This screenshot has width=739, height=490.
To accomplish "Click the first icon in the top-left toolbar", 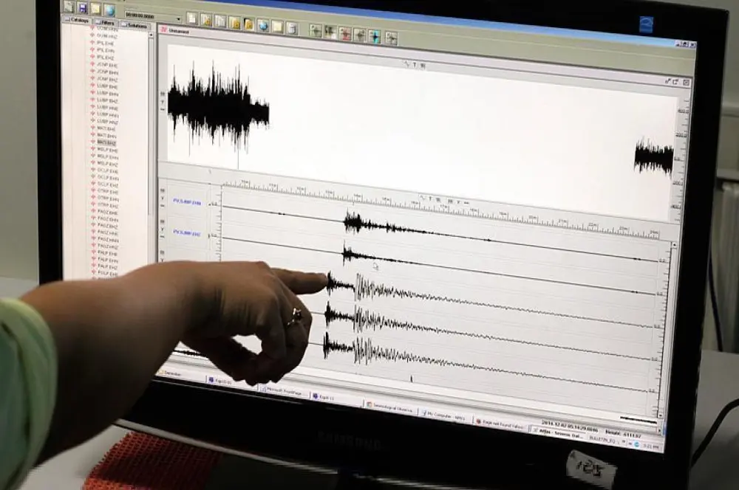I will [x=69, y=7].
